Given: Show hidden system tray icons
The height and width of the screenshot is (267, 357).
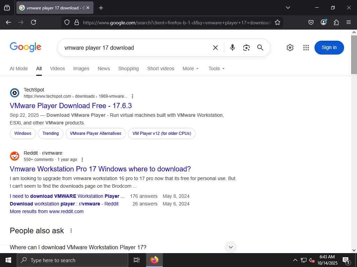Looking at the screenshot, I should pos(295,260).
